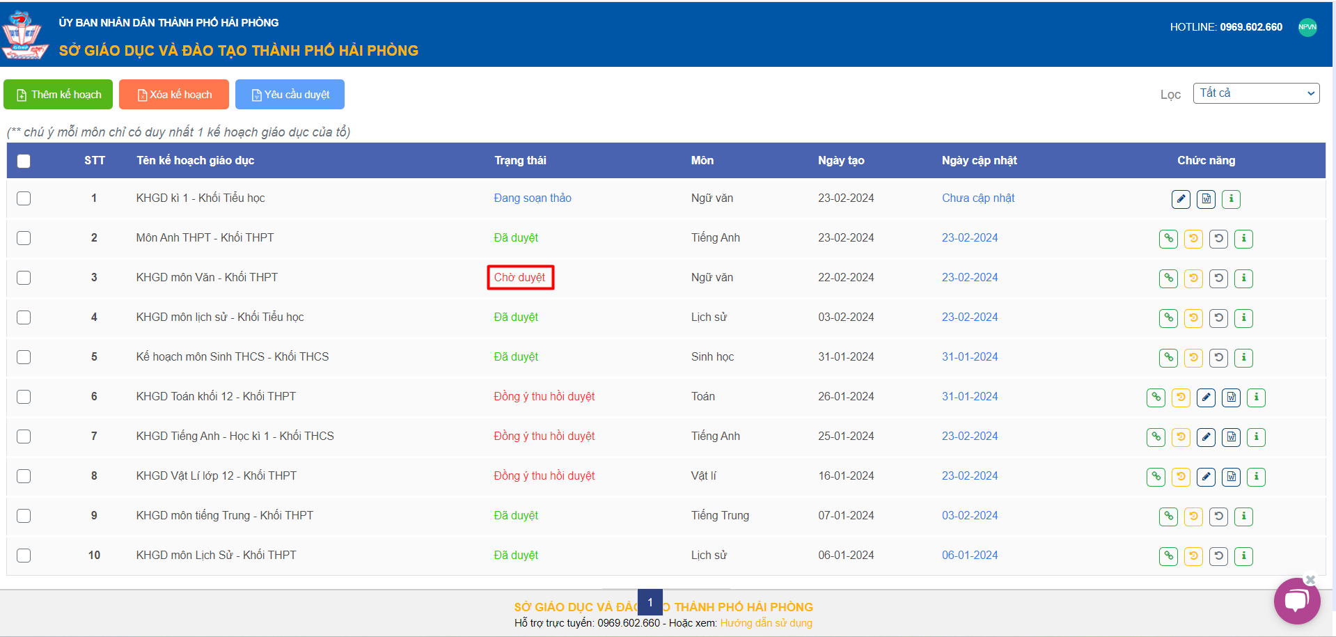Click gray undo icon for Kế hoạch môn Sinh THCS
The width and height of the screenshot is (1336, 637).
[1218, 358]
